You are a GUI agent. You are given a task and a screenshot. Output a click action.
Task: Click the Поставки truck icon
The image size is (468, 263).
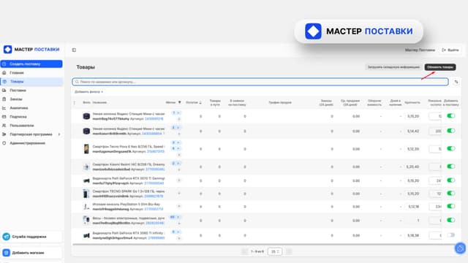point(4,91)
